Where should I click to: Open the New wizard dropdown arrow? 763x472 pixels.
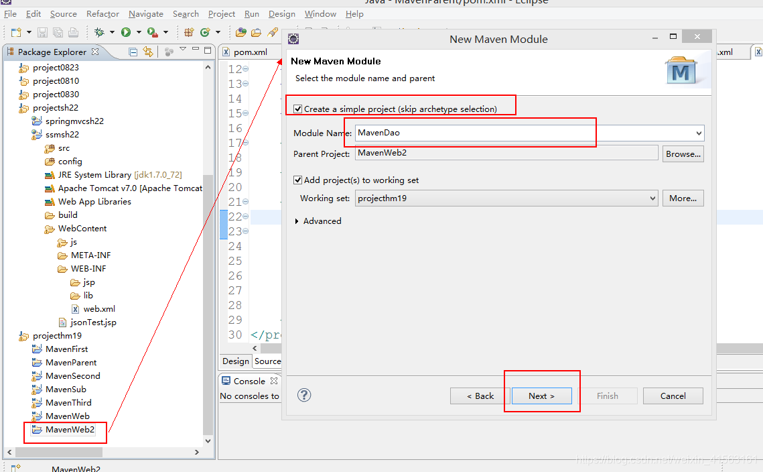pos(29,32)
